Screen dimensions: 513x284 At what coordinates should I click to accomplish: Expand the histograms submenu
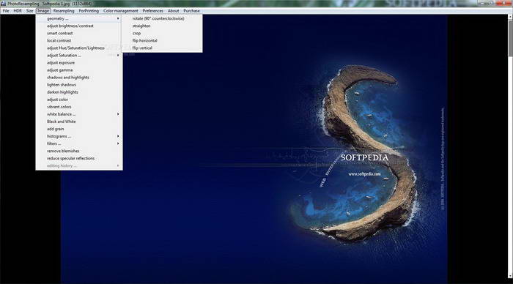79,136
